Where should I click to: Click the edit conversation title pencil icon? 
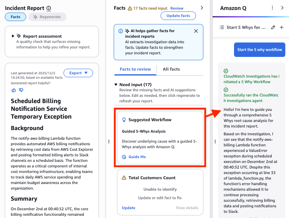coord(273,27)
